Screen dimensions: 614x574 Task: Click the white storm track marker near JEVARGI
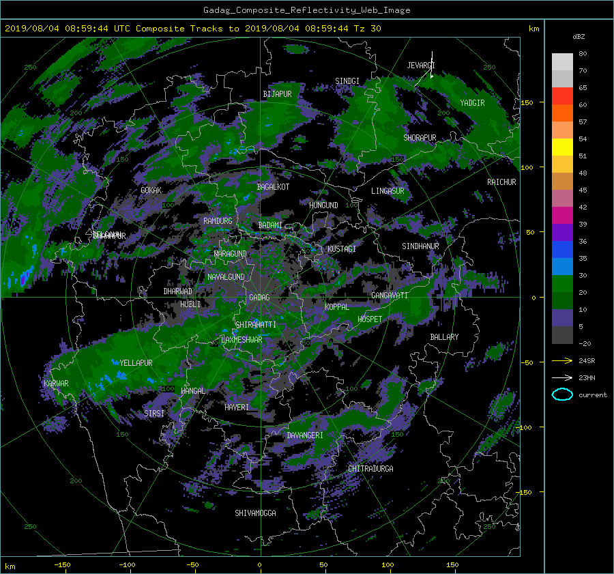[425, 69]
